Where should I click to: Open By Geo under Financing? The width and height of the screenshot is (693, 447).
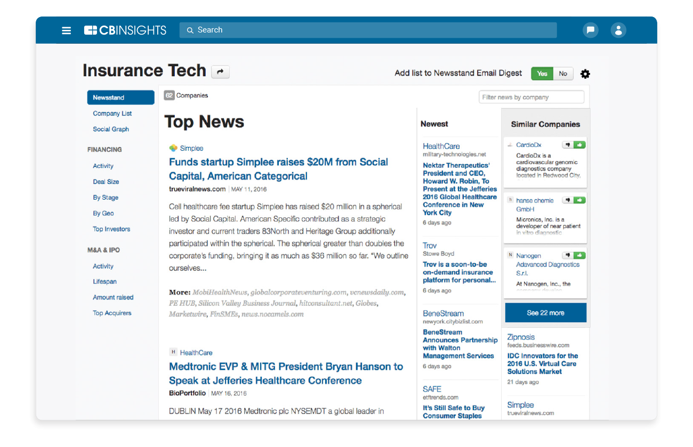pos(103,213)
